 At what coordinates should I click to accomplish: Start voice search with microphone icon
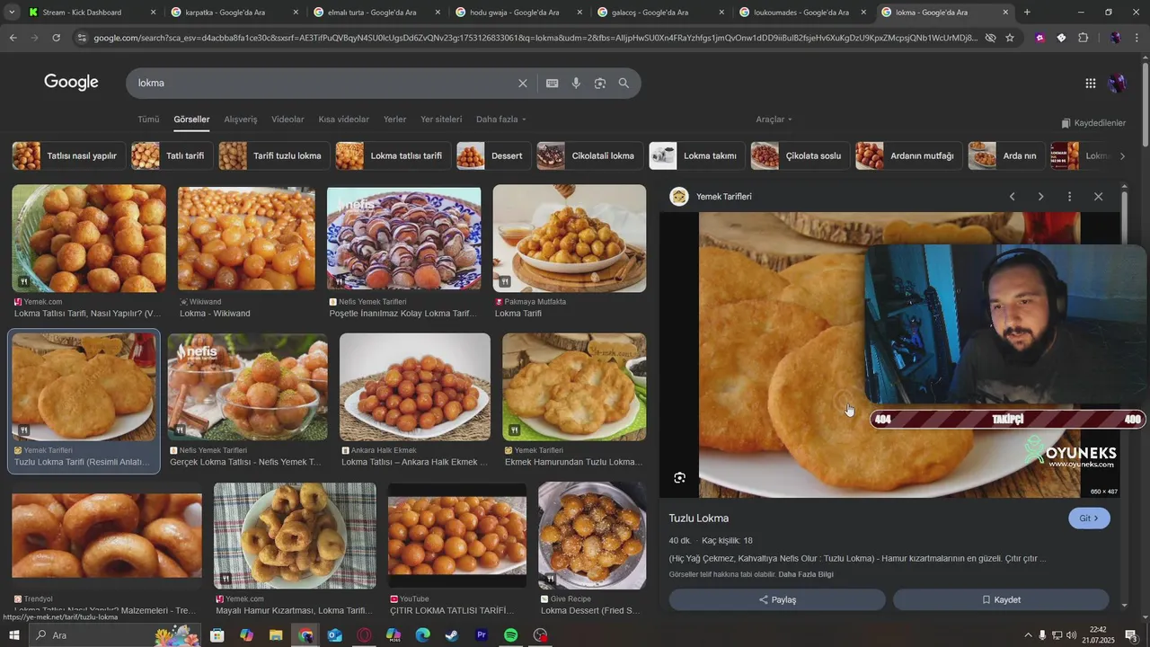[576, 84]
